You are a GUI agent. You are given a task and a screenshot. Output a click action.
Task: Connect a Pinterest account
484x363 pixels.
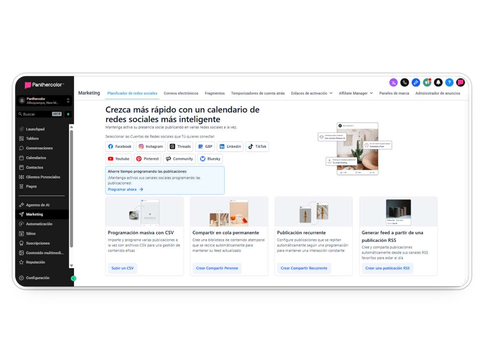click(147, 159)
